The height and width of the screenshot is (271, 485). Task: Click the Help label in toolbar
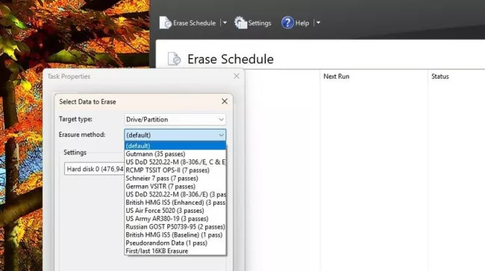(302, 23)
